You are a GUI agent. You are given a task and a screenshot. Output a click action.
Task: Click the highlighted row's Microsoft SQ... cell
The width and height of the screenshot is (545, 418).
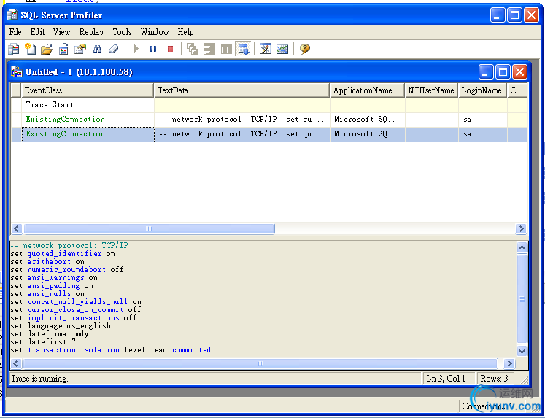pyautogui.click(x=368, y=134)
